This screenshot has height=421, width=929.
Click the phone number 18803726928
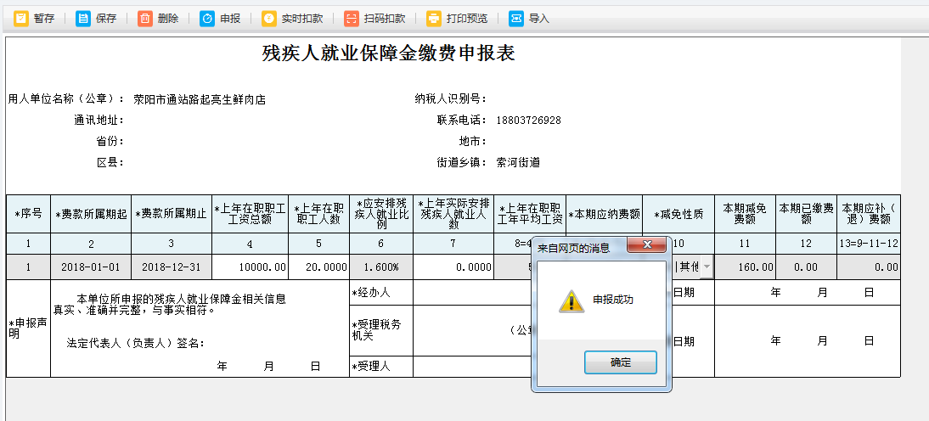point(528,121)
